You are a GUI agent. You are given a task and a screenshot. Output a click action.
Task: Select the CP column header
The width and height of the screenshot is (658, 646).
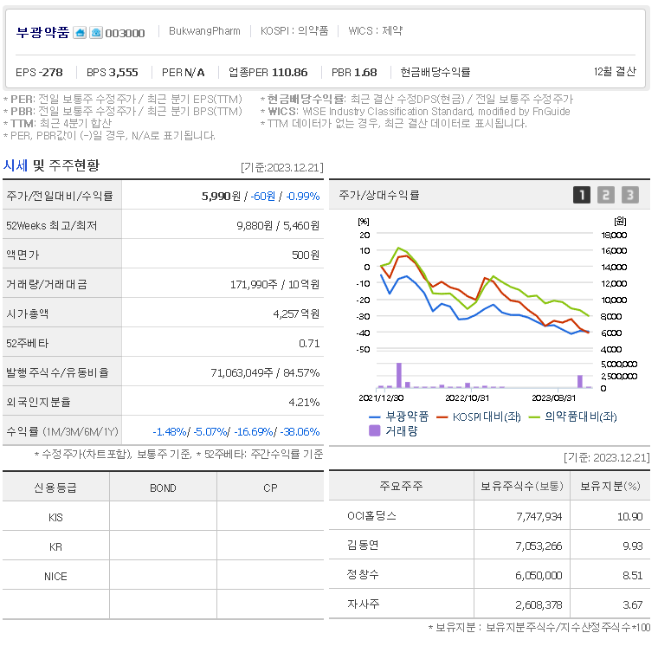270,488
